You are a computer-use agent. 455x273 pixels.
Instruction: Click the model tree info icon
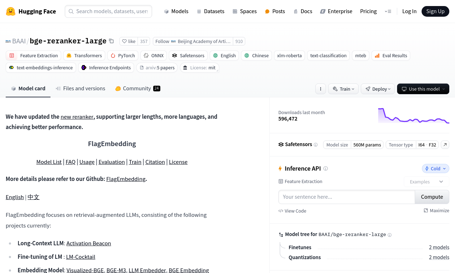coord(390,235)
